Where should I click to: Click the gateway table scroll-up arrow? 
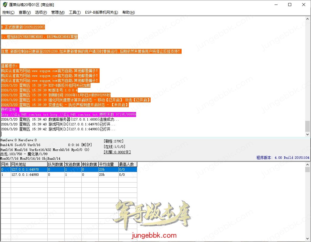[308, 164]
